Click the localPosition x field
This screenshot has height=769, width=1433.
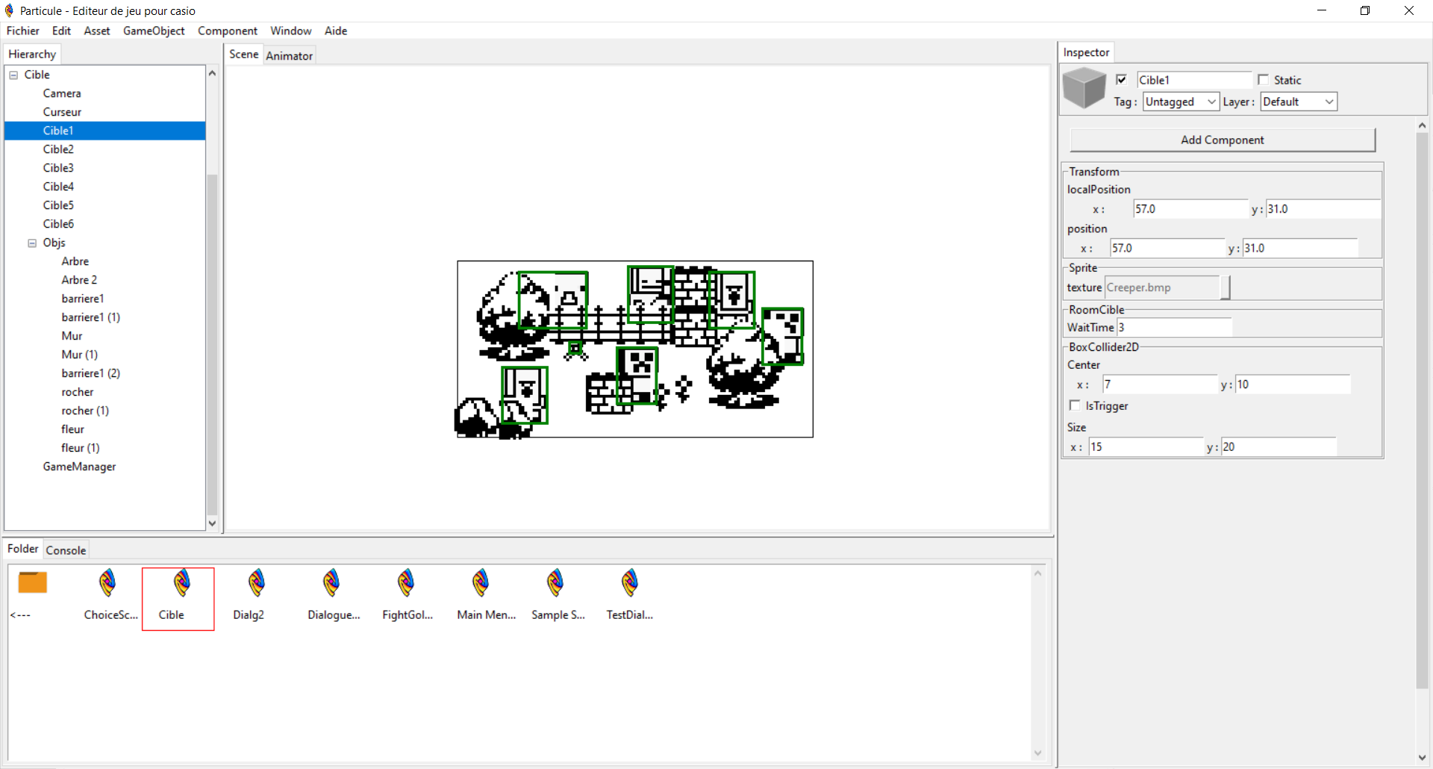tap(1190, 209)
